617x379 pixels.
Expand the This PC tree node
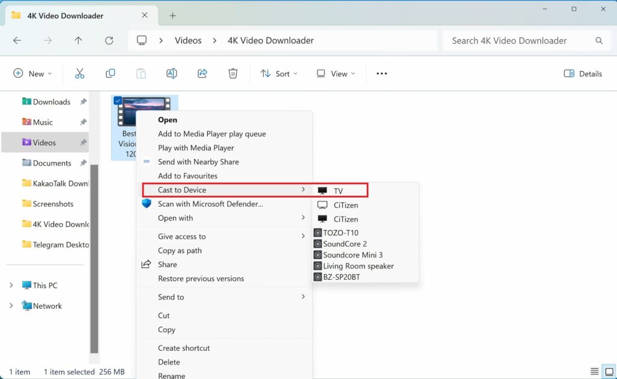(x=11, y=285)
